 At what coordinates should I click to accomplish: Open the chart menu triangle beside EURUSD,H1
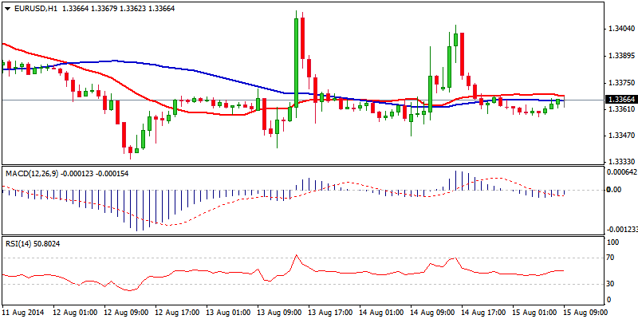coord(7,9)
